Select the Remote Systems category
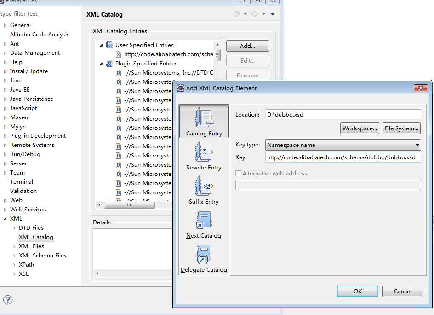The image size is (434, 315). [x=32, y=145]
